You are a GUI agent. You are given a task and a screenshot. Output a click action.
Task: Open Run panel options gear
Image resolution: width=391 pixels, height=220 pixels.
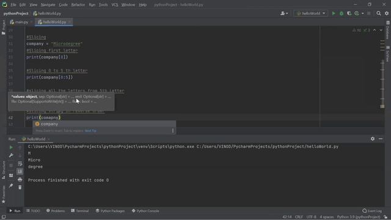click(x=373, y=139)
